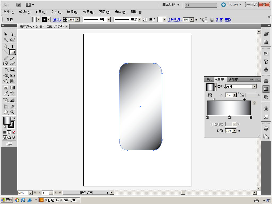
Task: Select the white middle gradient stop
Action: 229,117
